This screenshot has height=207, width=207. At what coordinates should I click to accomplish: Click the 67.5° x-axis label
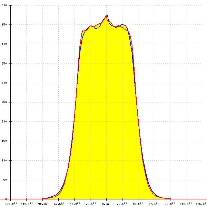154,204
